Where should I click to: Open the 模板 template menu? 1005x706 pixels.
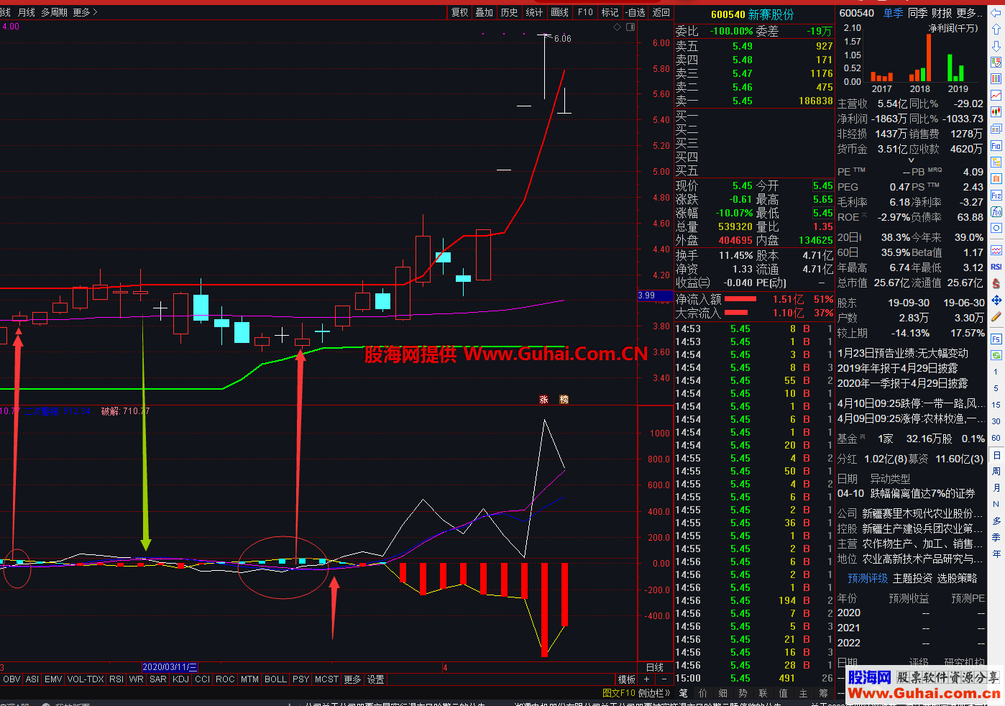[x=627, y=679]
